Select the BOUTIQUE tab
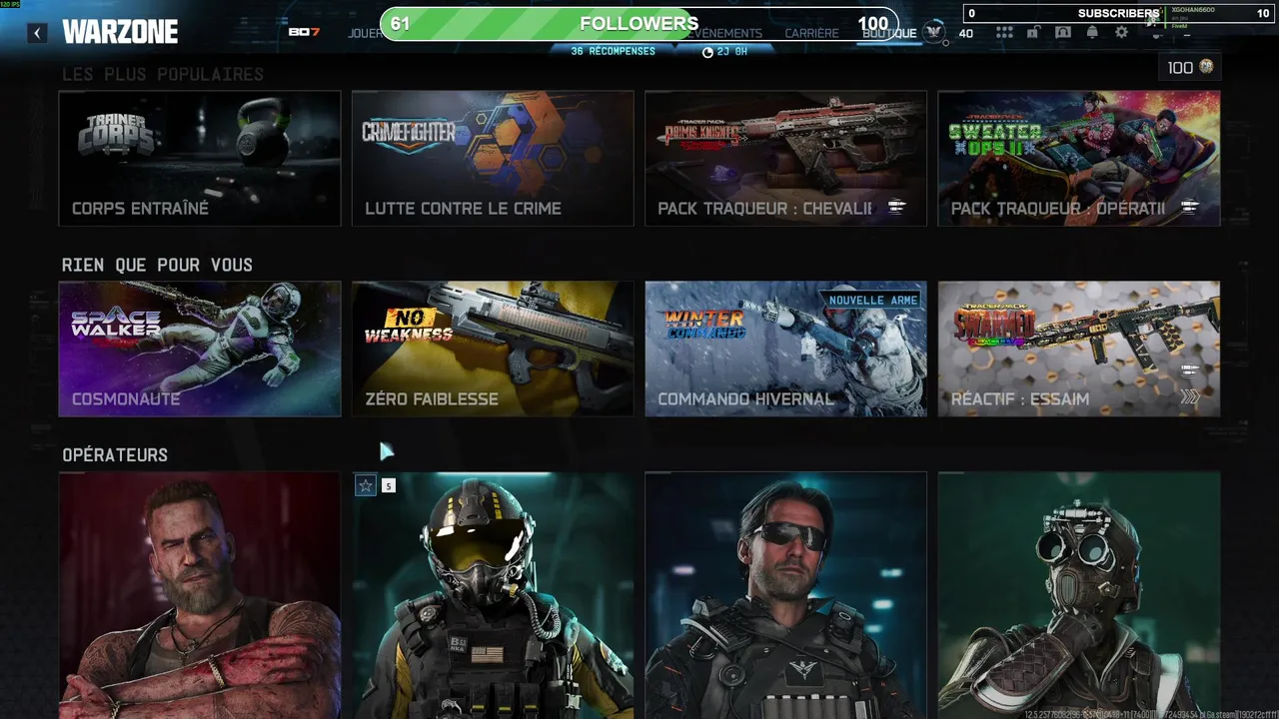The width and height of the screenshot is (1279, 719). coord(889,33)
